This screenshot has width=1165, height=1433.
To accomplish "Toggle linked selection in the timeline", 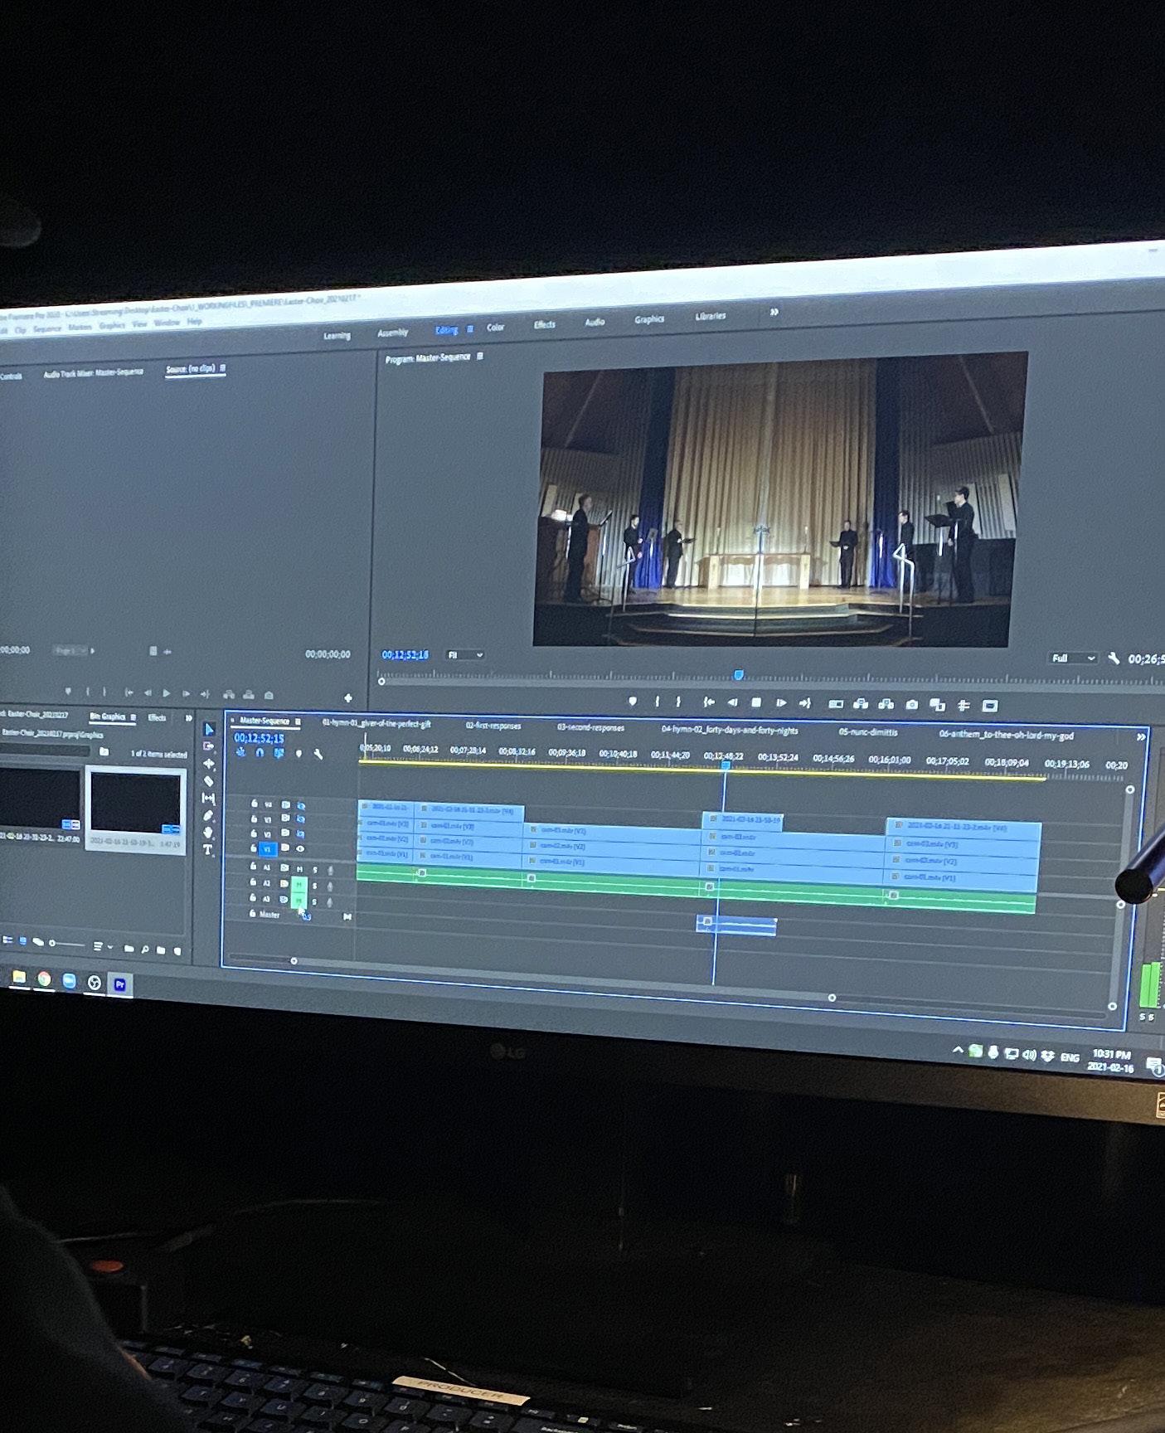I will (x=279, y=753).
